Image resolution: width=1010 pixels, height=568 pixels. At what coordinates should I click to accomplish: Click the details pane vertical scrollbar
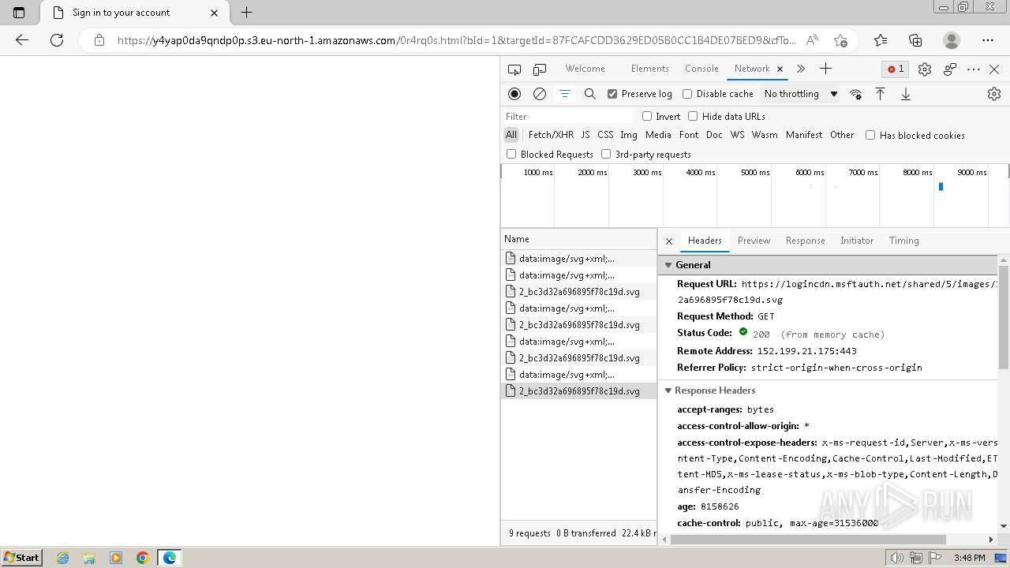[x=1004, y=317]
